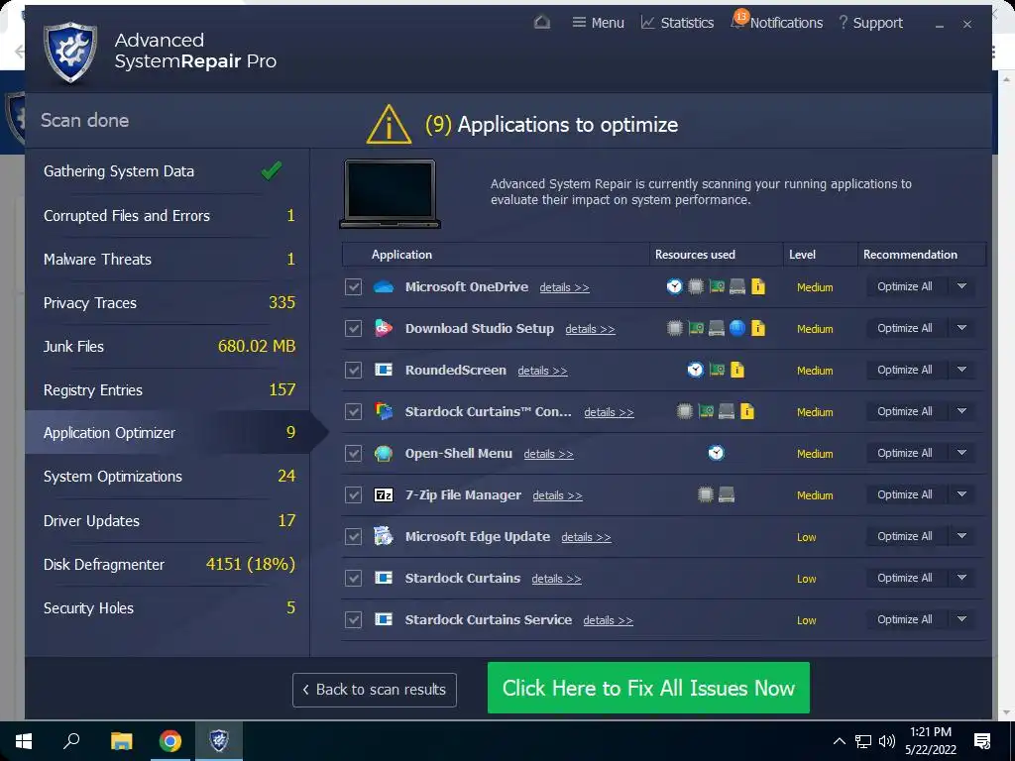The width and height of the screenshot is (1015, 761).
Task: Uncheck the Microsoft OneDrive checkbox
Action: coord(354,286)
